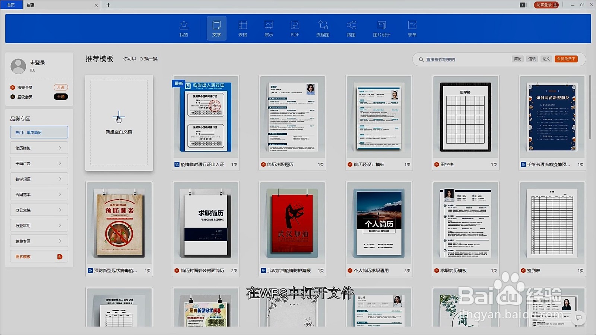Open the customer service chat icon
Image resolution: width=596 pixels, height=335 pixels.
[579, 318]
